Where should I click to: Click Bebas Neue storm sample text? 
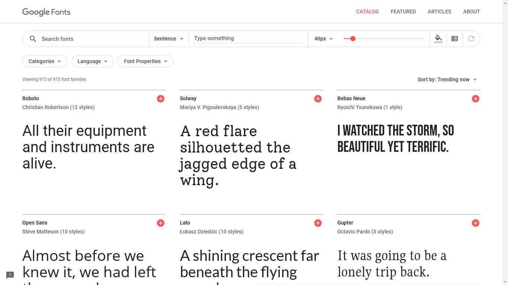[x=395, y=139]
